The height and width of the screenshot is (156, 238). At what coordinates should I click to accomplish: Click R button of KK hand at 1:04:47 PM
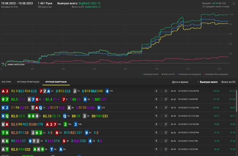pos(156,141)
